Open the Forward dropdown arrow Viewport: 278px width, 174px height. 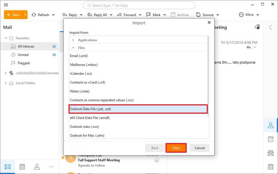140,15
